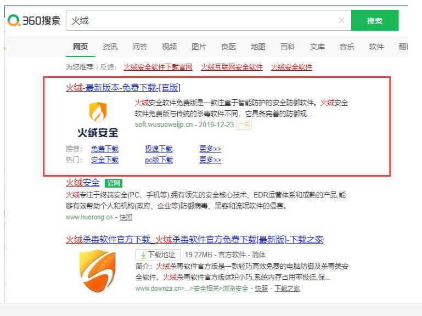Screen dimensions: 422x316
Task: Open the pc版下载 link
Action: (x=159, y=160)
